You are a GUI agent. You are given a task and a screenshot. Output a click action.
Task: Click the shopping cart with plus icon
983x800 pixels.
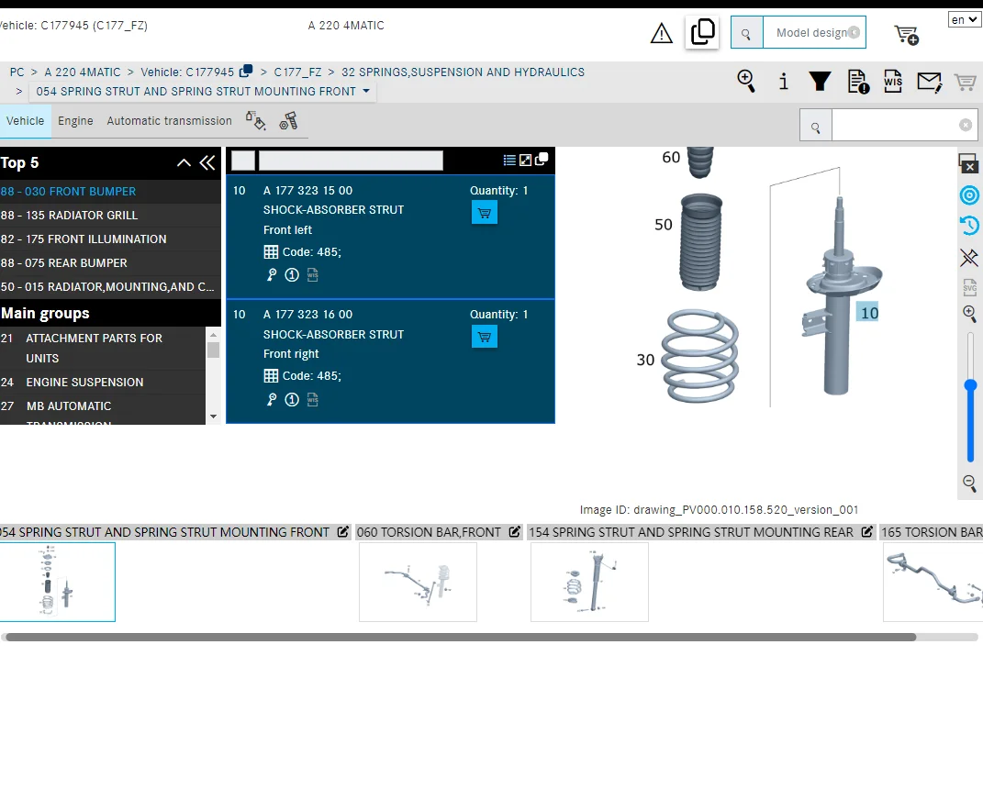tap(907, 35)
